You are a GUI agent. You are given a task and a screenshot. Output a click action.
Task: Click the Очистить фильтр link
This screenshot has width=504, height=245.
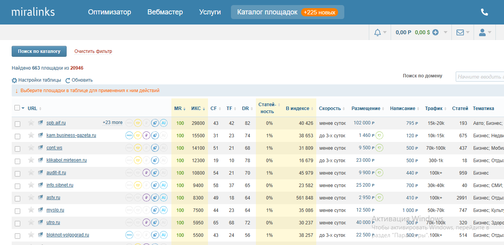pyautogui.click(x=93, y=51)
